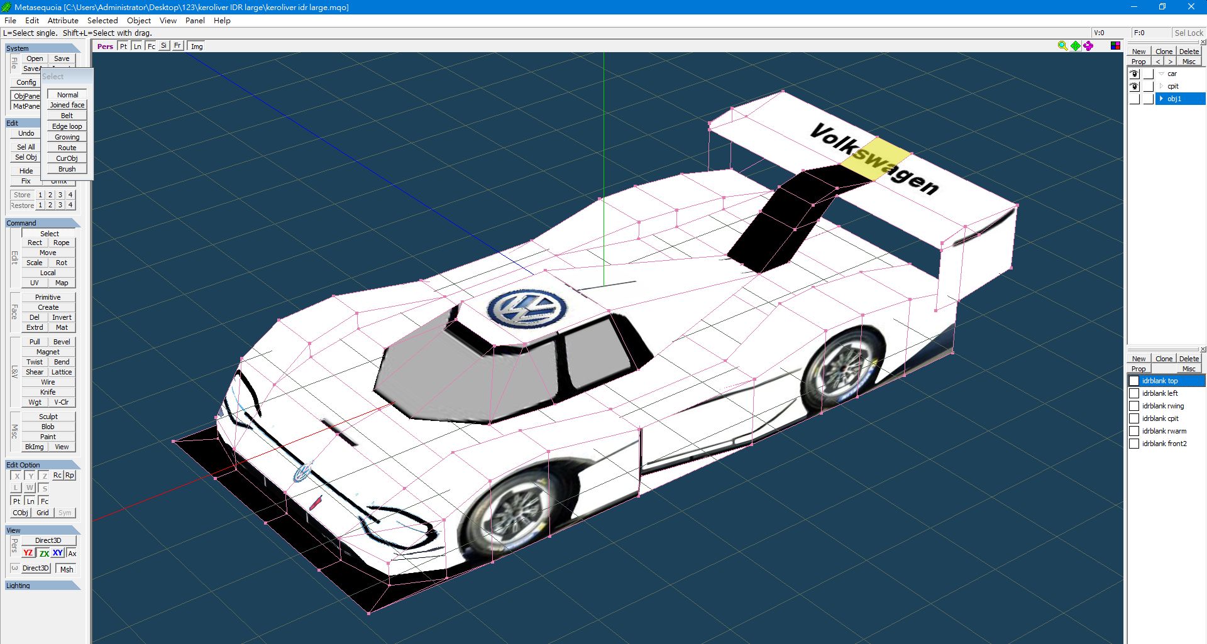1207x644 pixels.
Task: Switch to the green ZX view
Action: [x=44, y=553]
